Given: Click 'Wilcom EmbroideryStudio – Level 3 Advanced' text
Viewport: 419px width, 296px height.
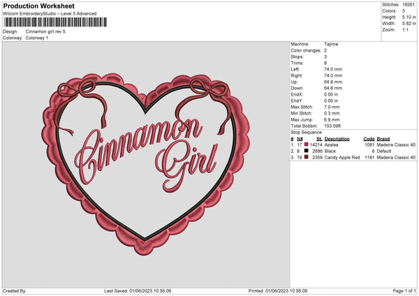Looking at the screenshot, I should coord(50,14).
